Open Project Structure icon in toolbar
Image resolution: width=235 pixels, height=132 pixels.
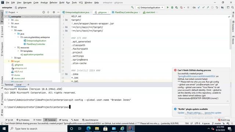tap(223, 7)
